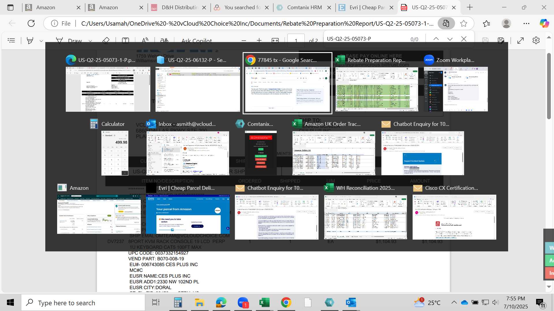Start Read aloud for the PDF

coord(145,41)
